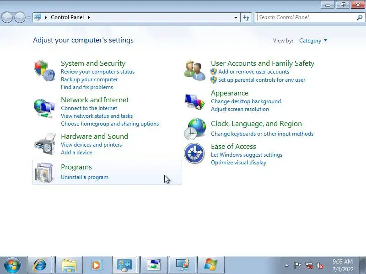Image resolution: width=366 pixels, height=274 pixels.
Task: Click Add a device link
Action: (76, 153)
